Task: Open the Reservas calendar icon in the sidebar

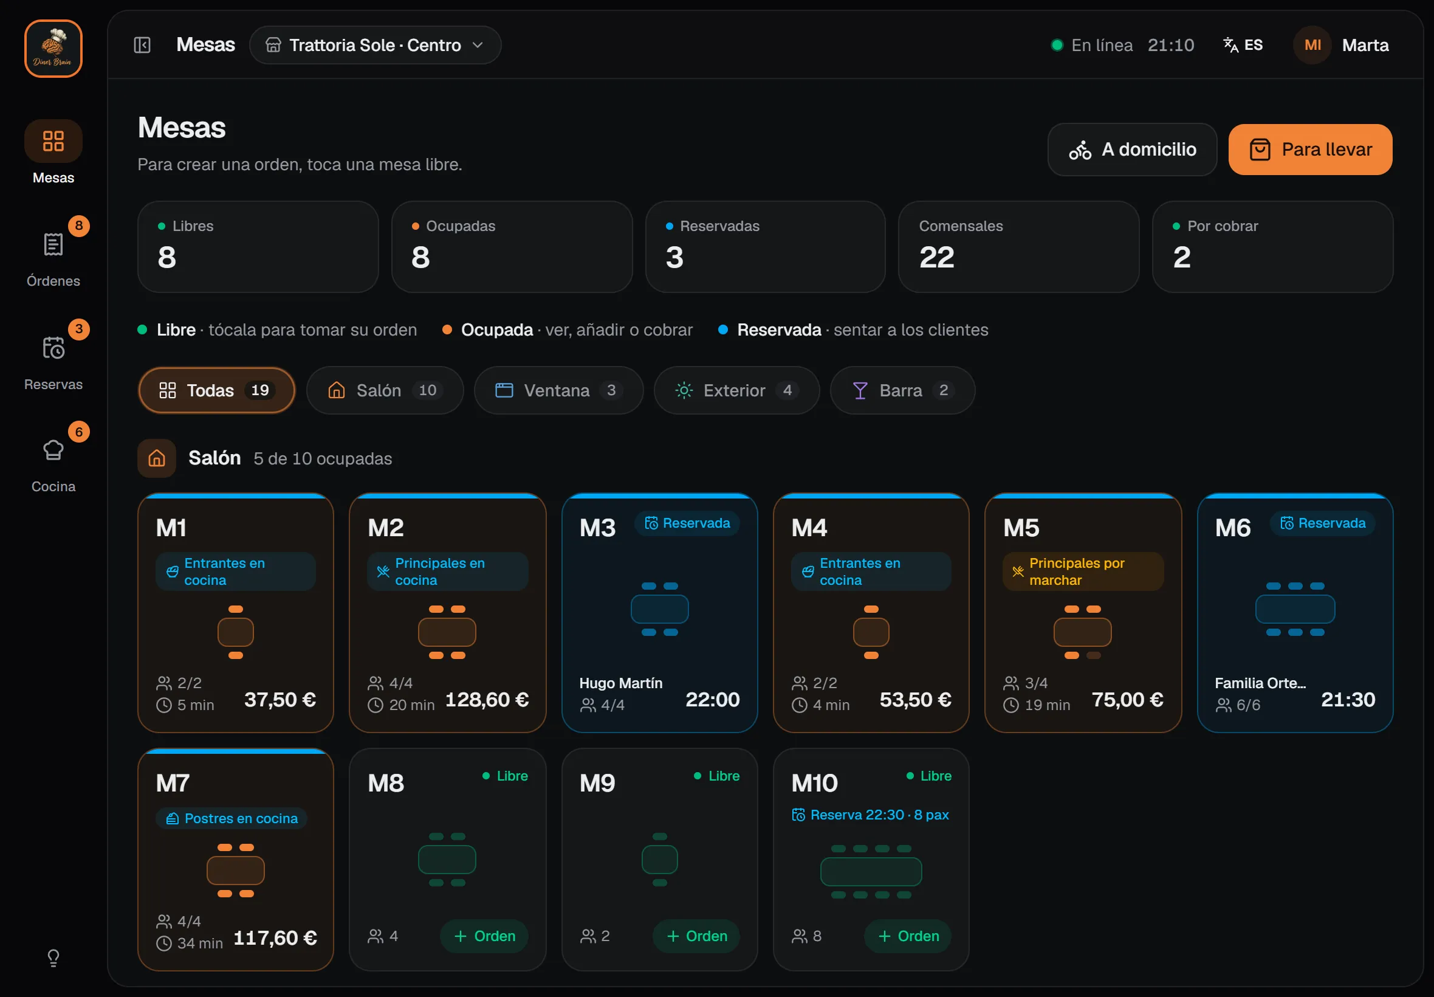Action: [53, 347]
